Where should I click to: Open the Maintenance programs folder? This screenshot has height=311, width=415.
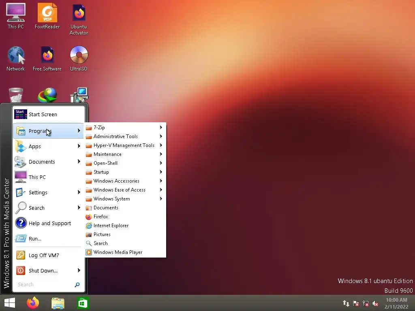coord(125,154)
